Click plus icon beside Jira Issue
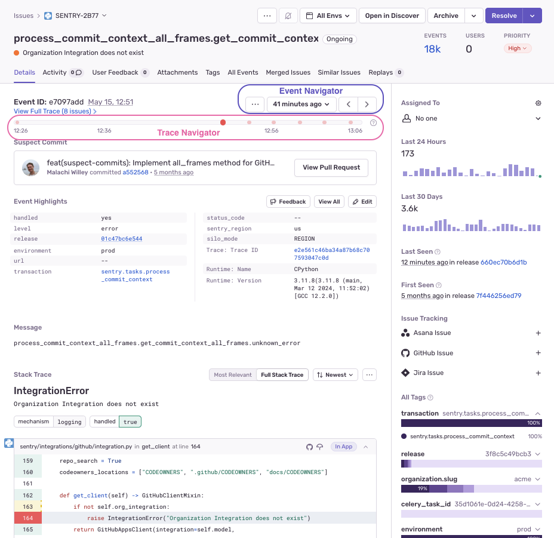The image size is (554, 538). (x=538, y=373)
